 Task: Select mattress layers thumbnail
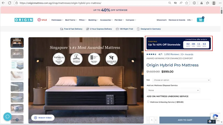(17, 65)
